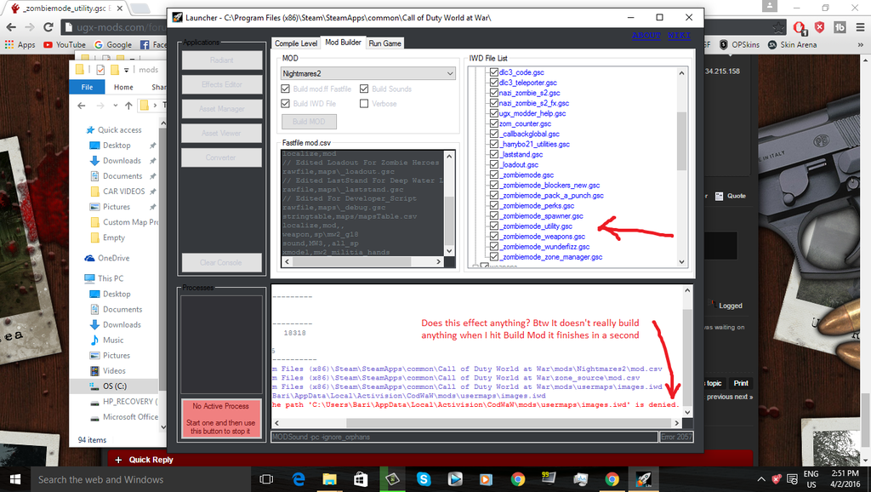
Task: Open the ABOUT link
Action: 646,36
